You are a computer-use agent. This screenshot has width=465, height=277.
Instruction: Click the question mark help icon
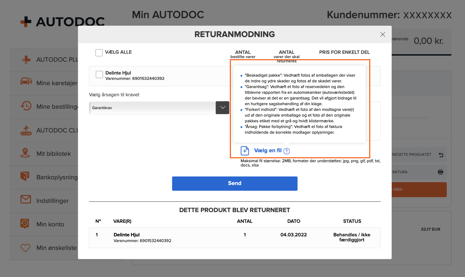pos(287,151)
